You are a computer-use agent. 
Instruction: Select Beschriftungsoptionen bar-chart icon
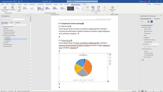click(152, 21)
